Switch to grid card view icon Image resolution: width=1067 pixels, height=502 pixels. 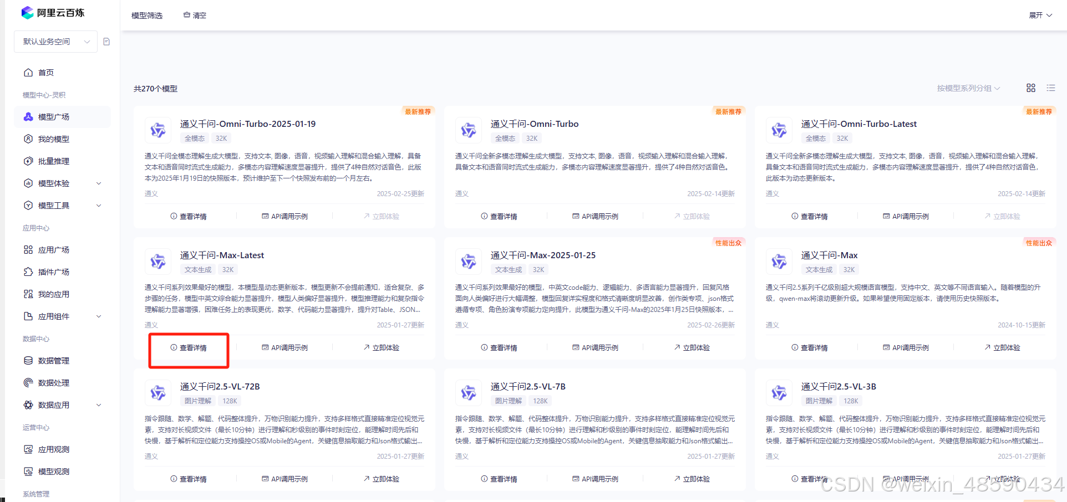pyautogui.click(x=1031, y=88)
